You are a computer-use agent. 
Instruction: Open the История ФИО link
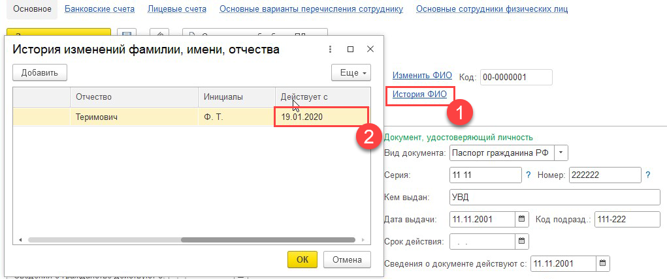click(x=419, y=95)
